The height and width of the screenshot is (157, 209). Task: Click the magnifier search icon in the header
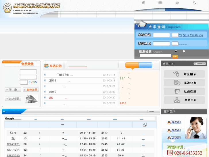pyautogui.click(x=194, y=2)
